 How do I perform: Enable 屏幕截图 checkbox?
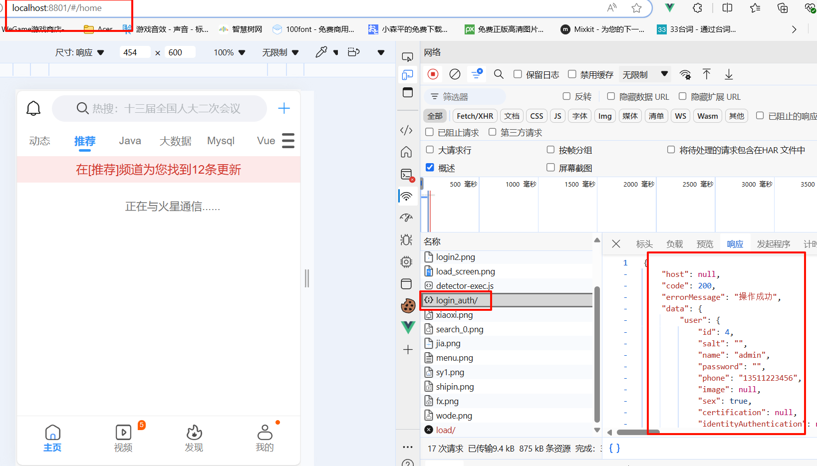[x=550, y=168]
